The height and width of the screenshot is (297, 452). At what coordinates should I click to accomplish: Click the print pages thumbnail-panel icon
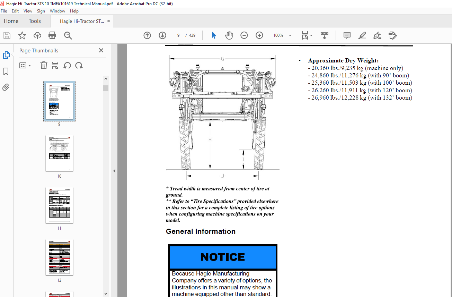[55, 65]
